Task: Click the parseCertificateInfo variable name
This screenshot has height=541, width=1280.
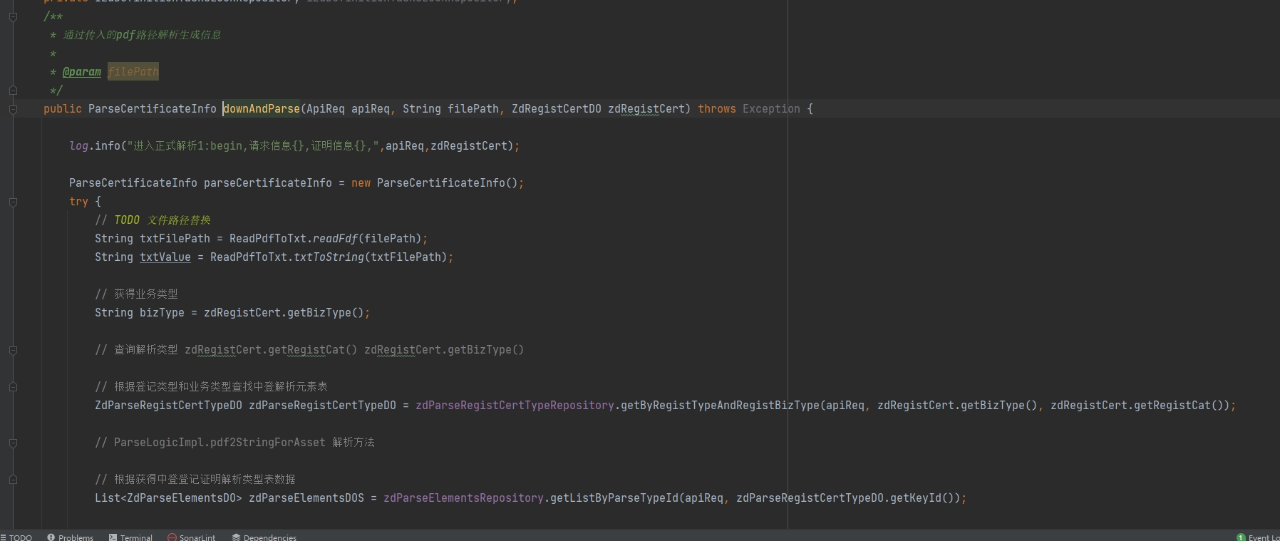Action: [268, 182]
